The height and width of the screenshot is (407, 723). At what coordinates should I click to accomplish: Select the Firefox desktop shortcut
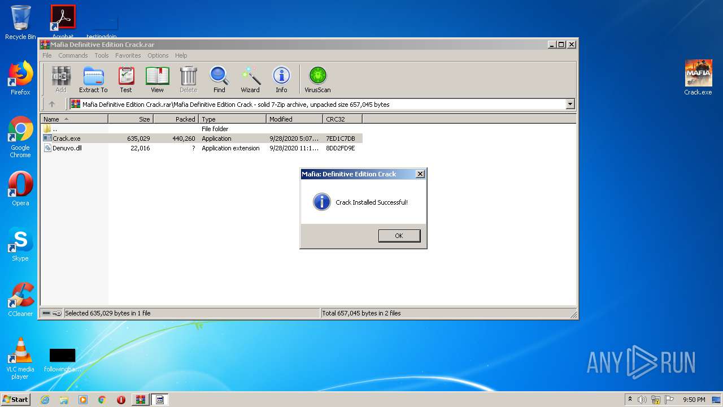tap(20, 78)
